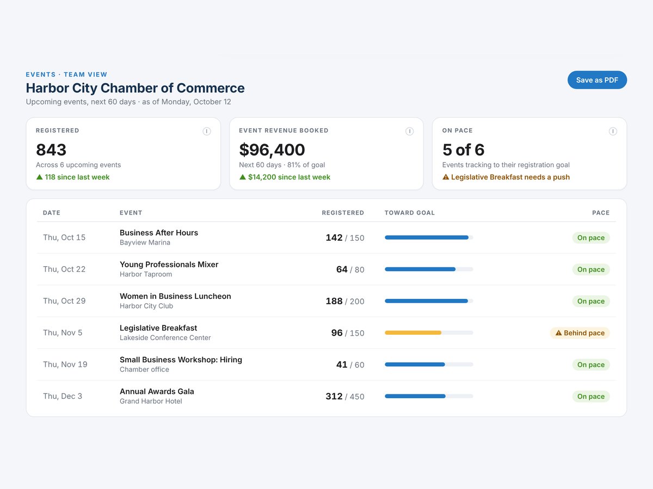Click the 64 / 80 registered count
The width and height of the screenshot is (653, 489).
[350, 269]
